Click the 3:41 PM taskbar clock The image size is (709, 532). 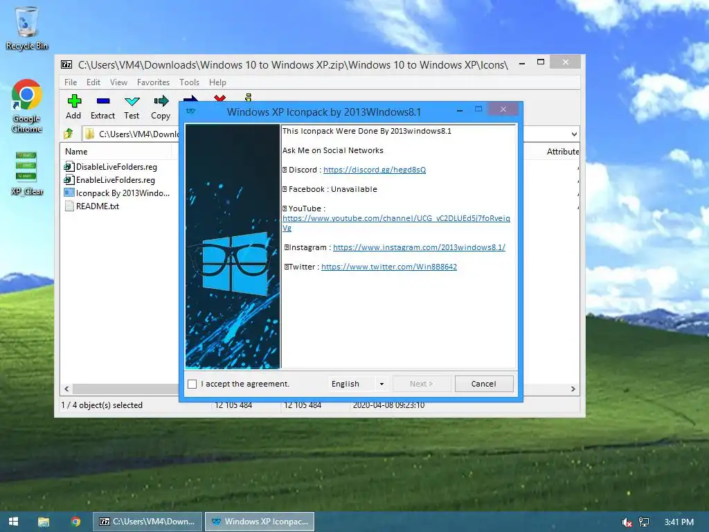679,522
